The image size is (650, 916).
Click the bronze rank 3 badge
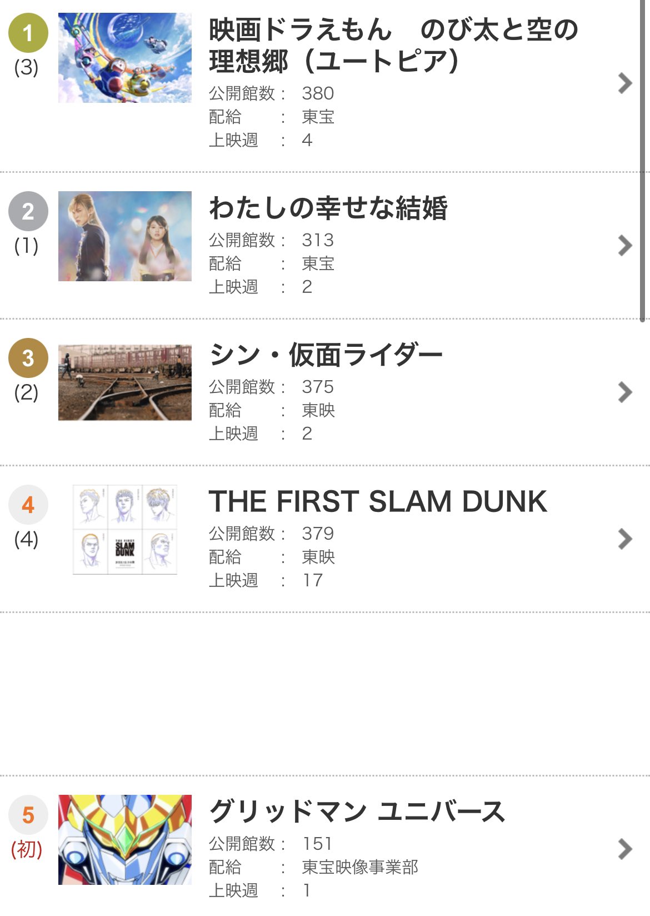[x=28, y=358]
